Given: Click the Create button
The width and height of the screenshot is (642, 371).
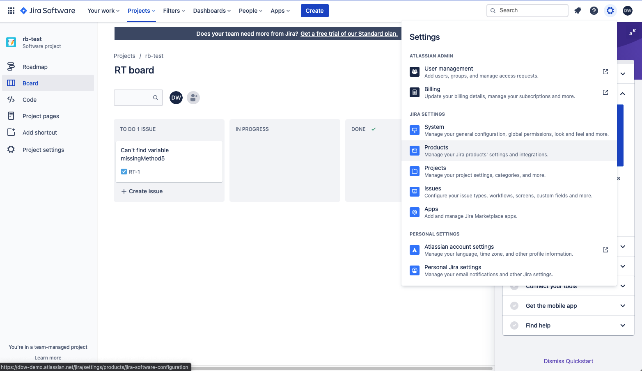Looking at the screenshot, I should coord(315,11).
